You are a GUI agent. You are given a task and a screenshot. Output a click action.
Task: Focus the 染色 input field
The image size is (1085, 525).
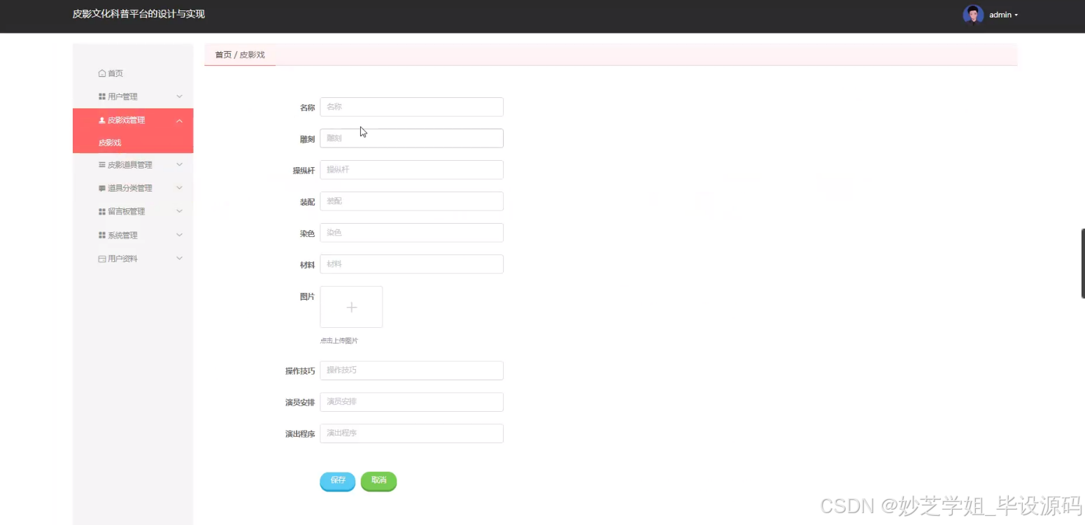411,233
